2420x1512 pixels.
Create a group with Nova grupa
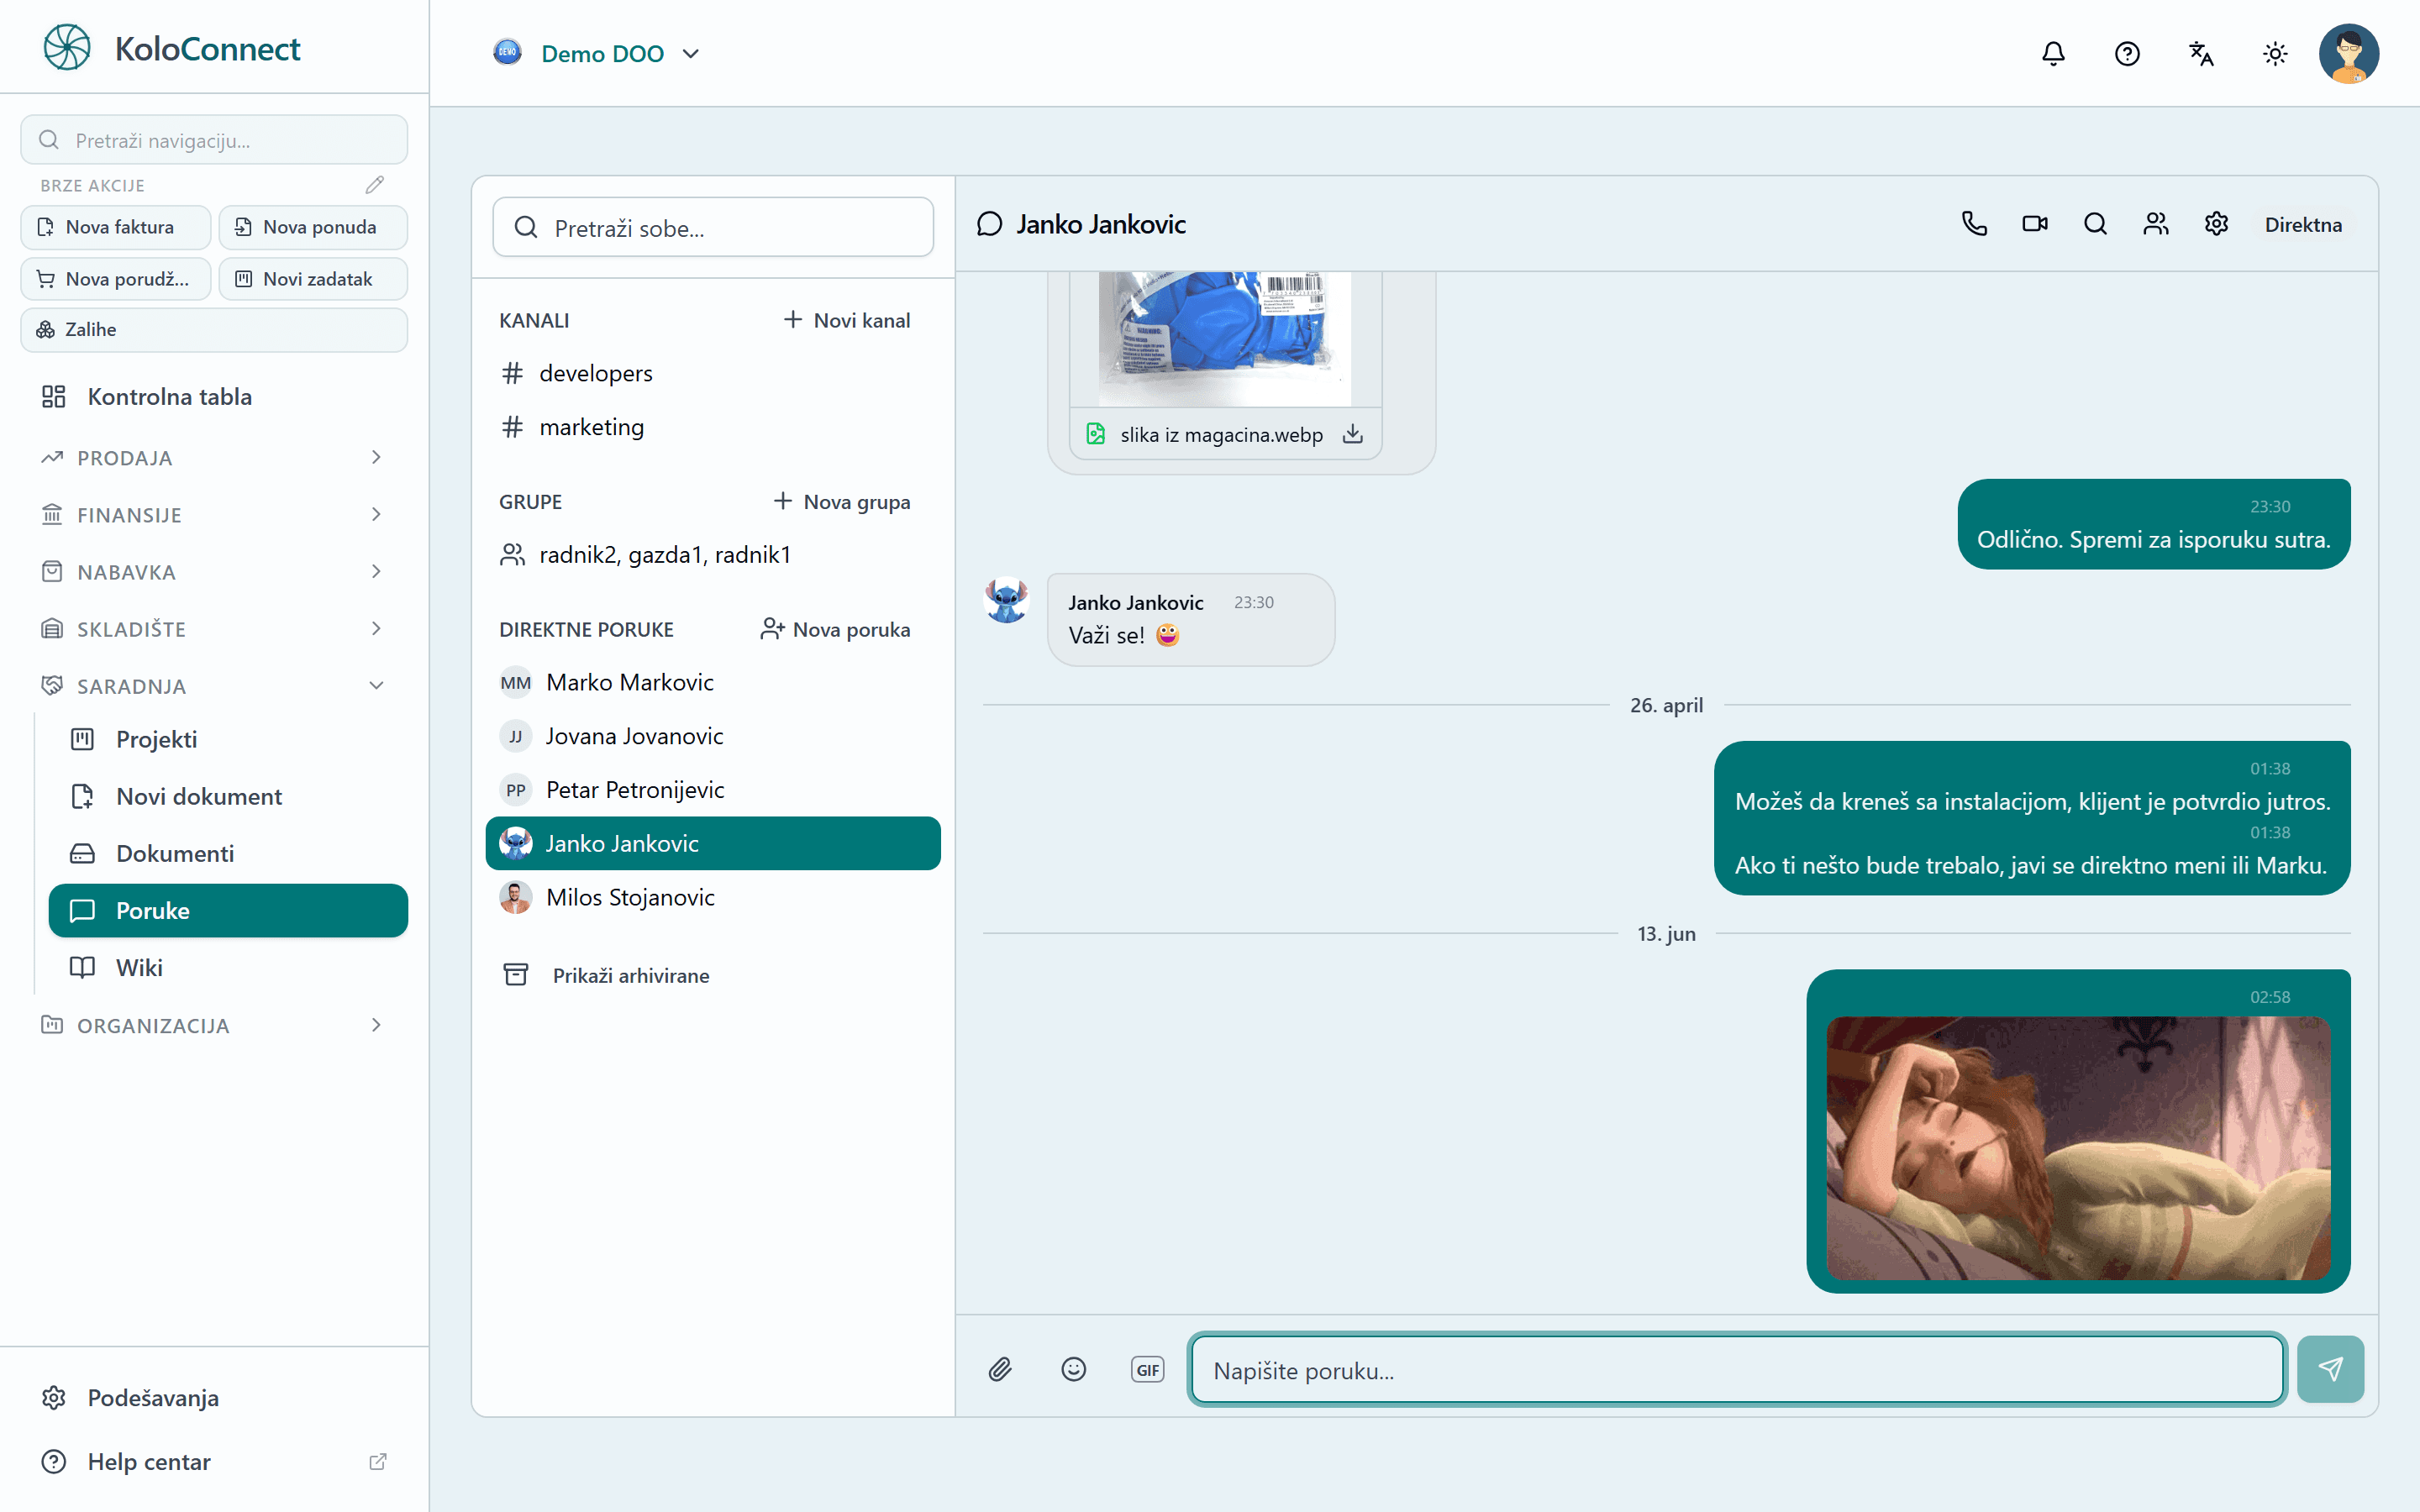841,502
